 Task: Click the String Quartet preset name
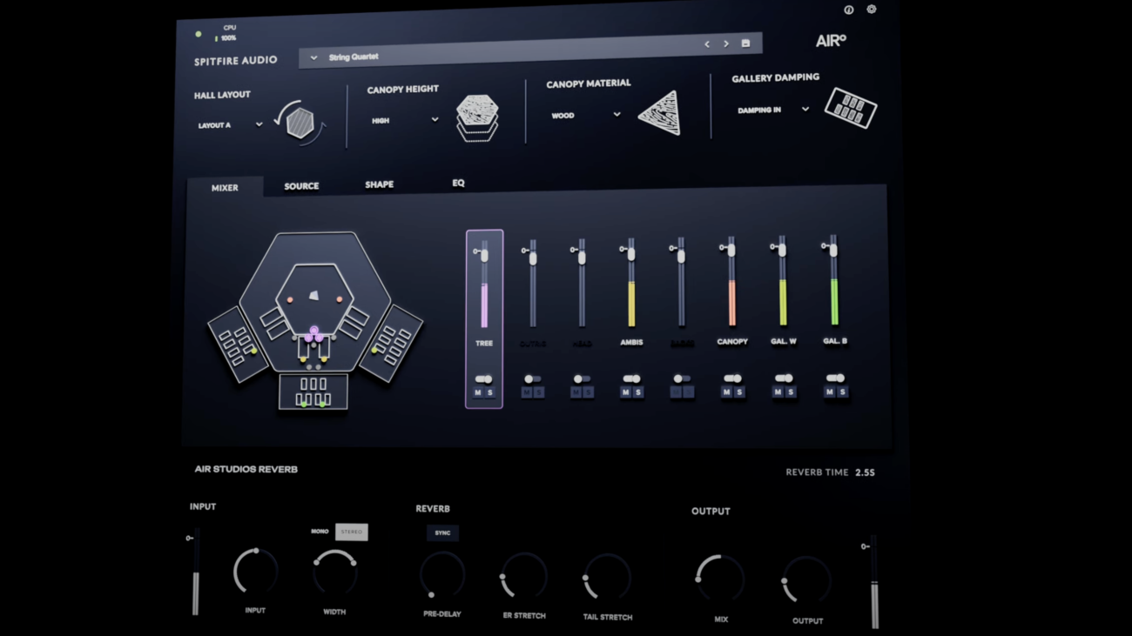click(354, 57)
